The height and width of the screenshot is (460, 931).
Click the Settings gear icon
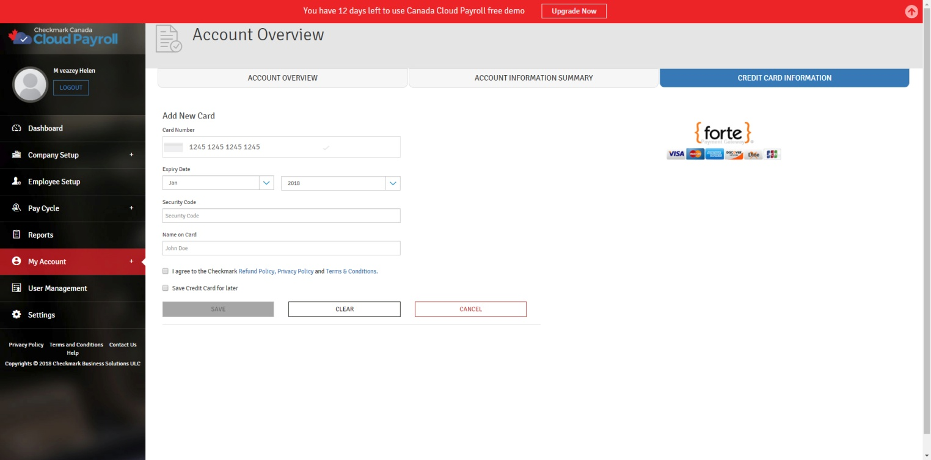16,315
